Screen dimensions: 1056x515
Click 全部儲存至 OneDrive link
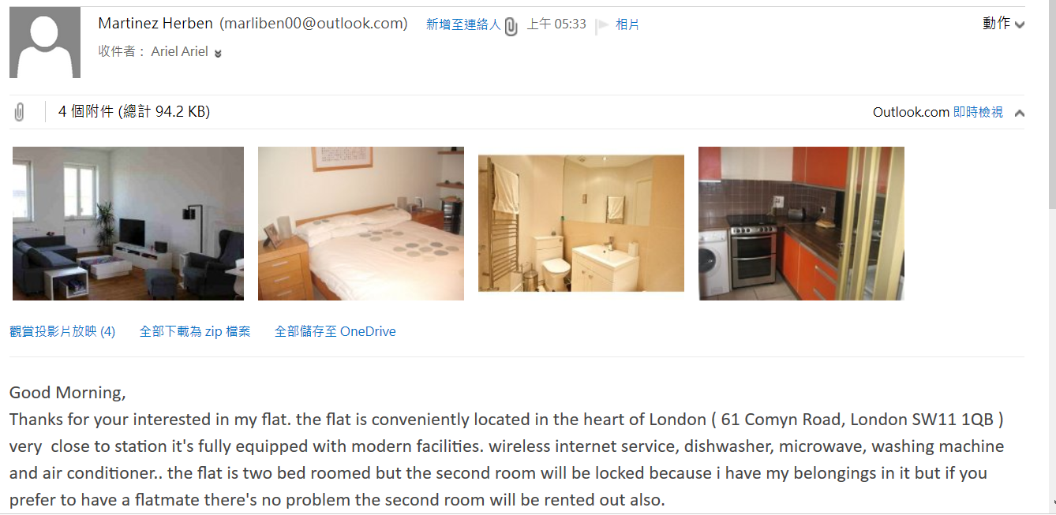[335, 331]
